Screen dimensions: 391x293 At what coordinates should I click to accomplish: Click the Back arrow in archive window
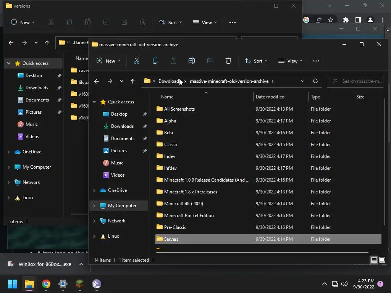(97, 81)
